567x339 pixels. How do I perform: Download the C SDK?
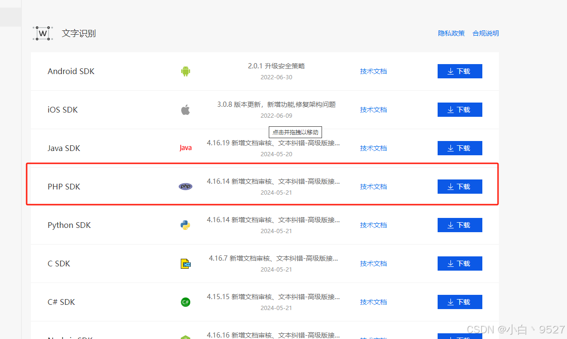click(459, 264)
